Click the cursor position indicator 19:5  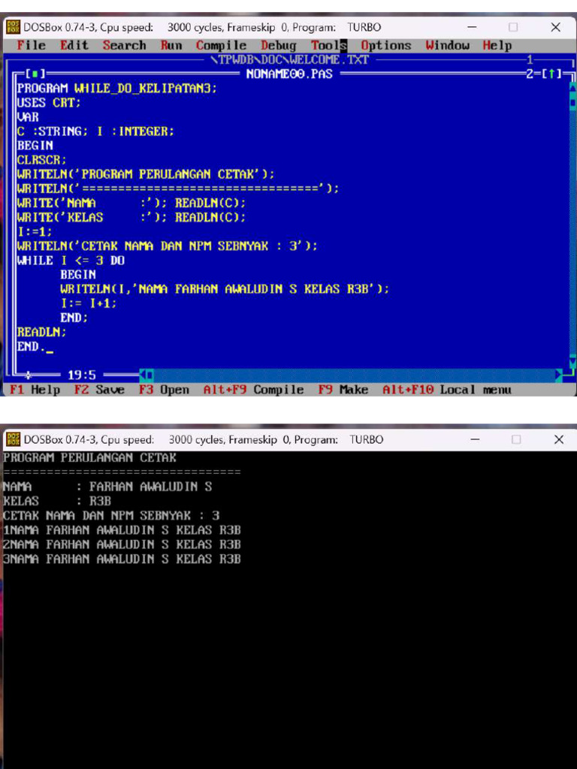click(x=81, y=375)
